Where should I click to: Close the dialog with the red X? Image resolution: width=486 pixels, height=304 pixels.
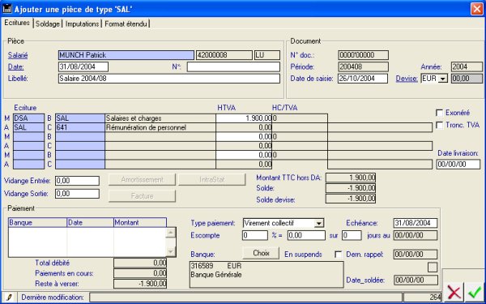click(x=477, y=9)
